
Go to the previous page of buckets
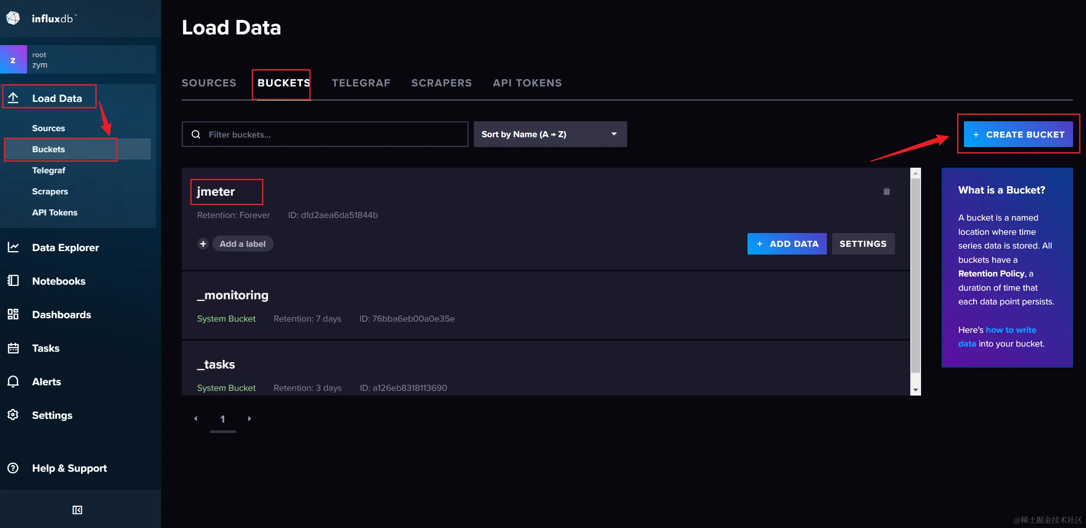coord(196,418)
